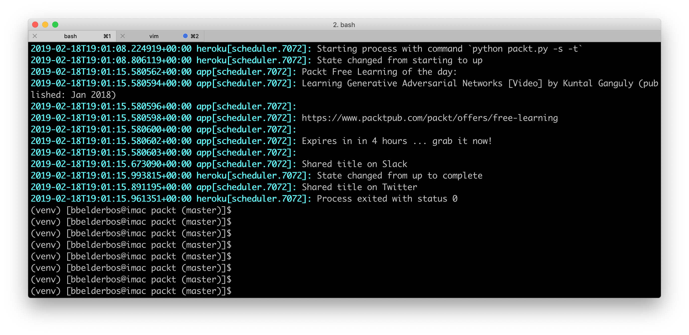This screenshot has width=689, height=335.
Task: Click the red window close button
Action: 35,25
